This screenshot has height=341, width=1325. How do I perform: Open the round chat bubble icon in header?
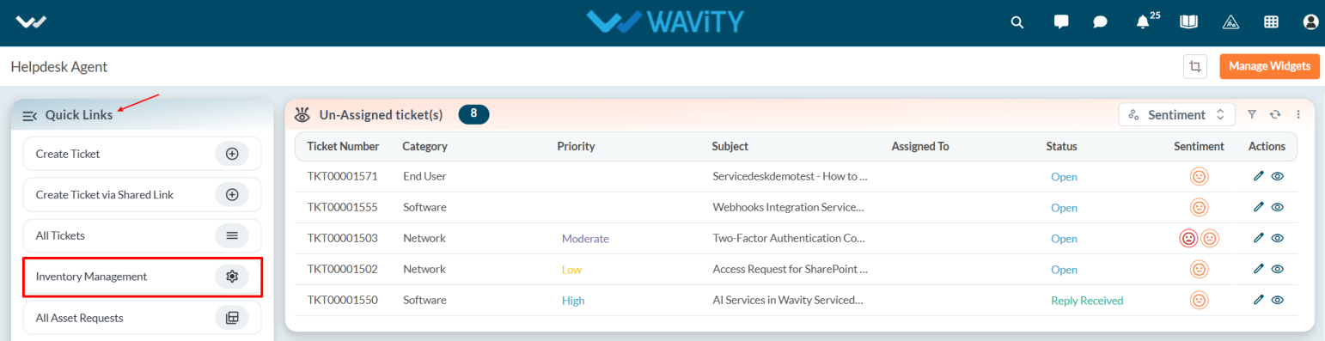pos(1100,22)
